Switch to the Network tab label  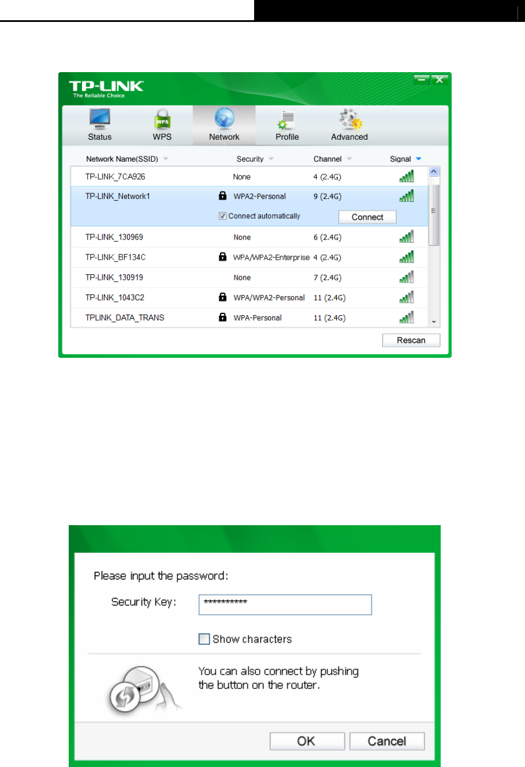coord(224,137)
